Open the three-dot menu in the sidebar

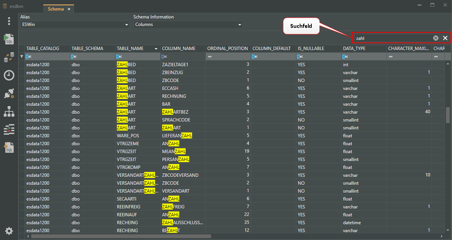coord(9,21)
